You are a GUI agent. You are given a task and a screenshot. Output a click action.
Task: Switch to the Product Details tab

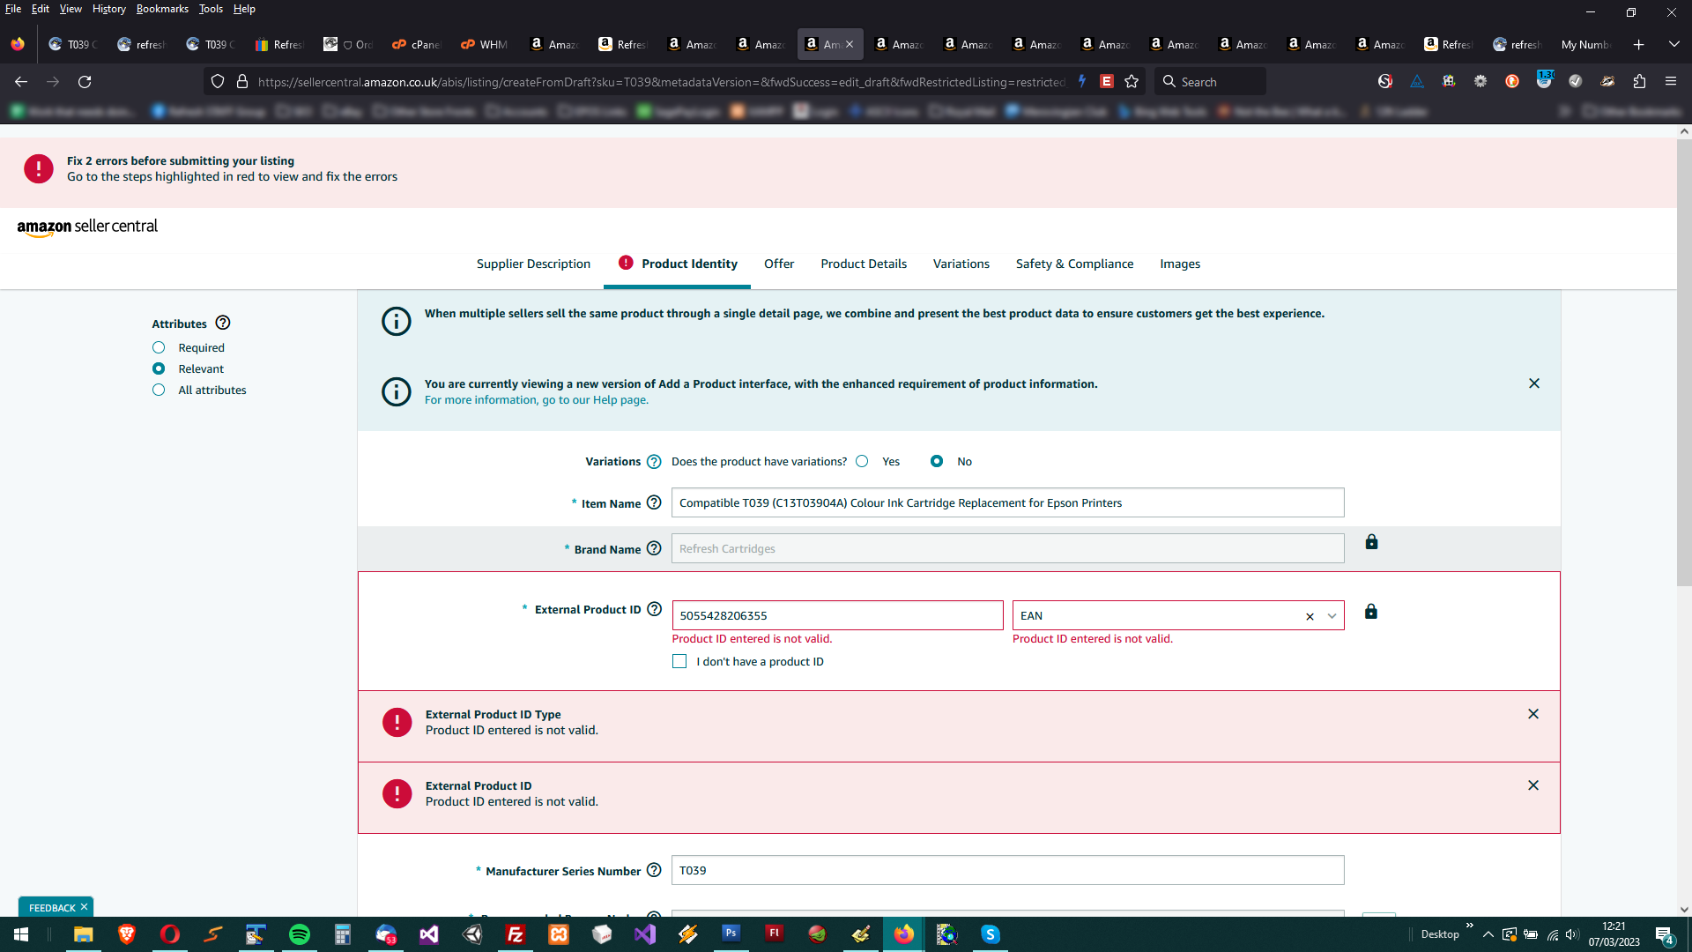pyautogui.click(x=864, y=264)
